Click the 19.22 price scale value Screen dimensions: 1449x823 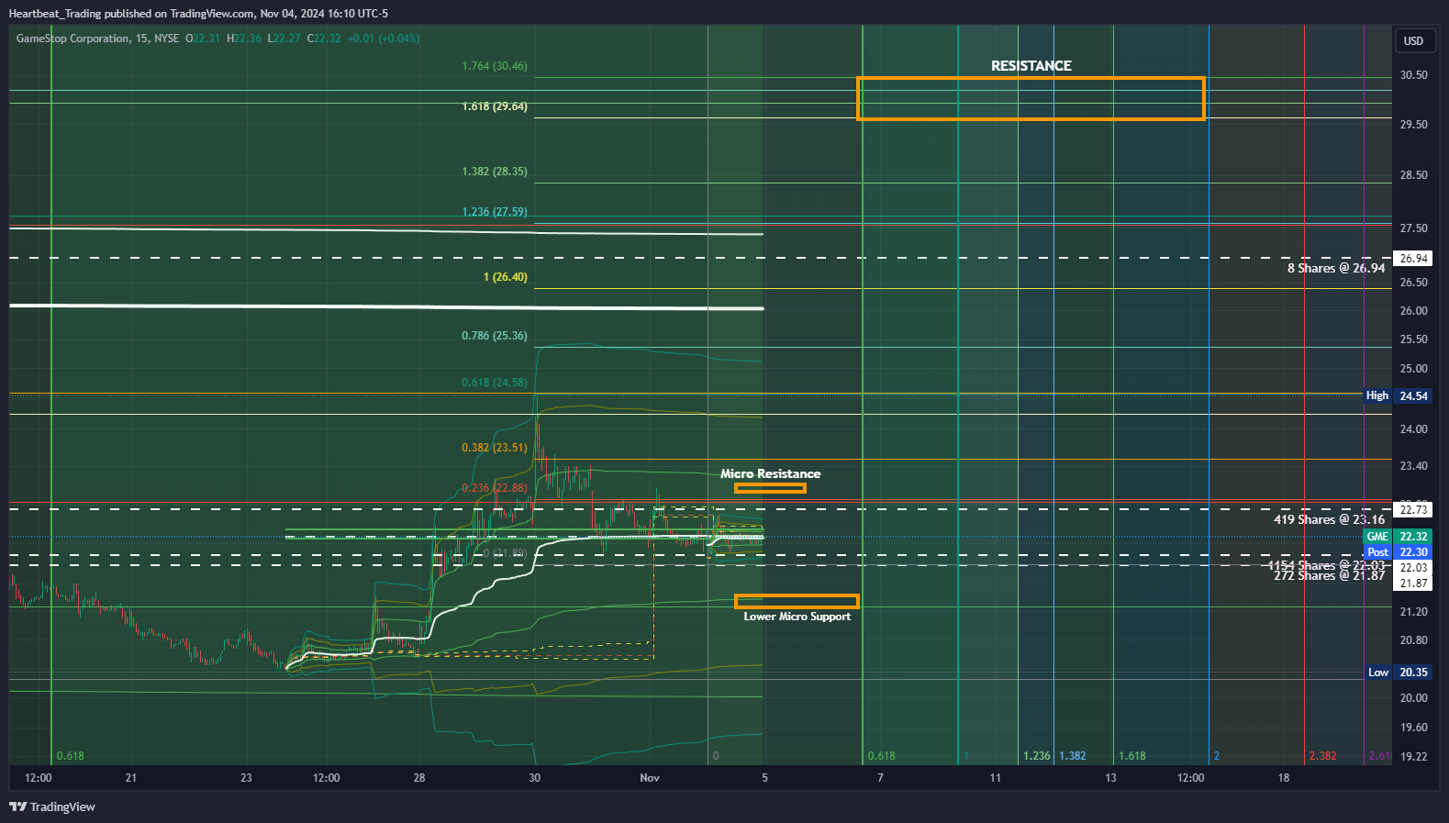click(x=1413, y=757)
